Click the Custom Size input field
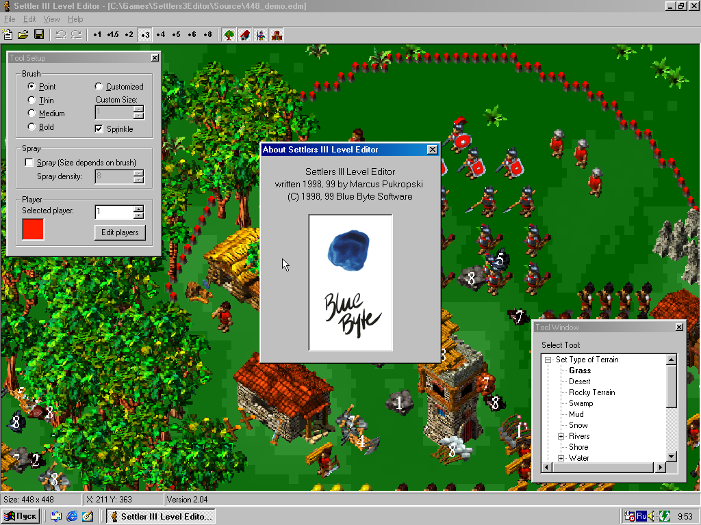Image resolution: width=701 pixels, height=525 pixels. [114, 112]
